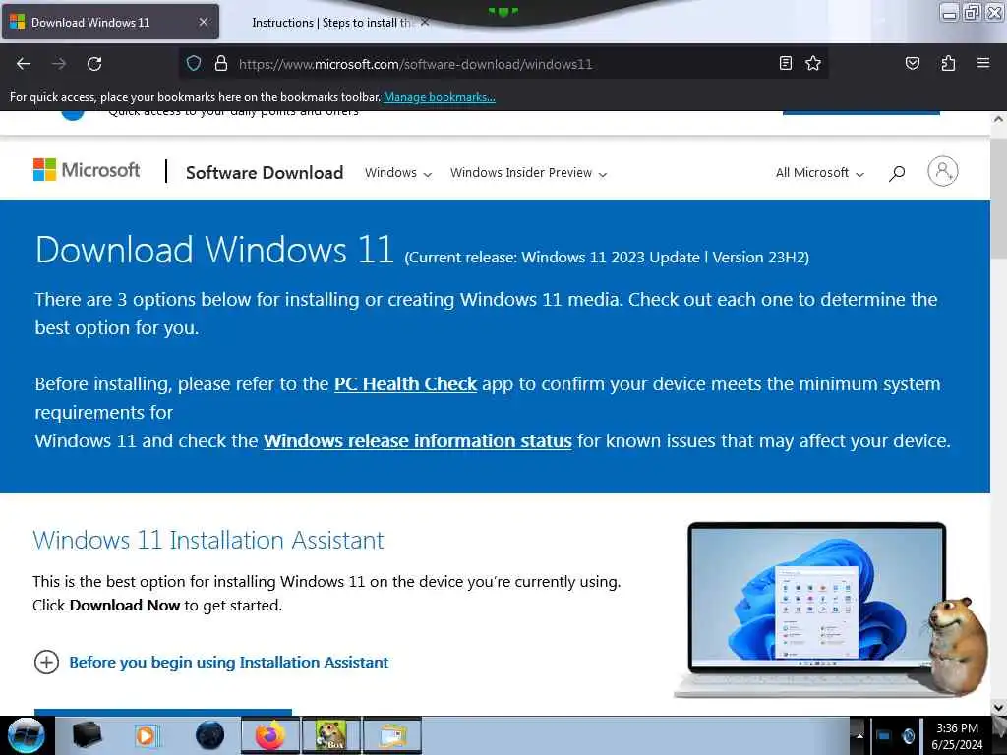Expand the Windows Insider Preview dropdown

click(x=528, y=173)
